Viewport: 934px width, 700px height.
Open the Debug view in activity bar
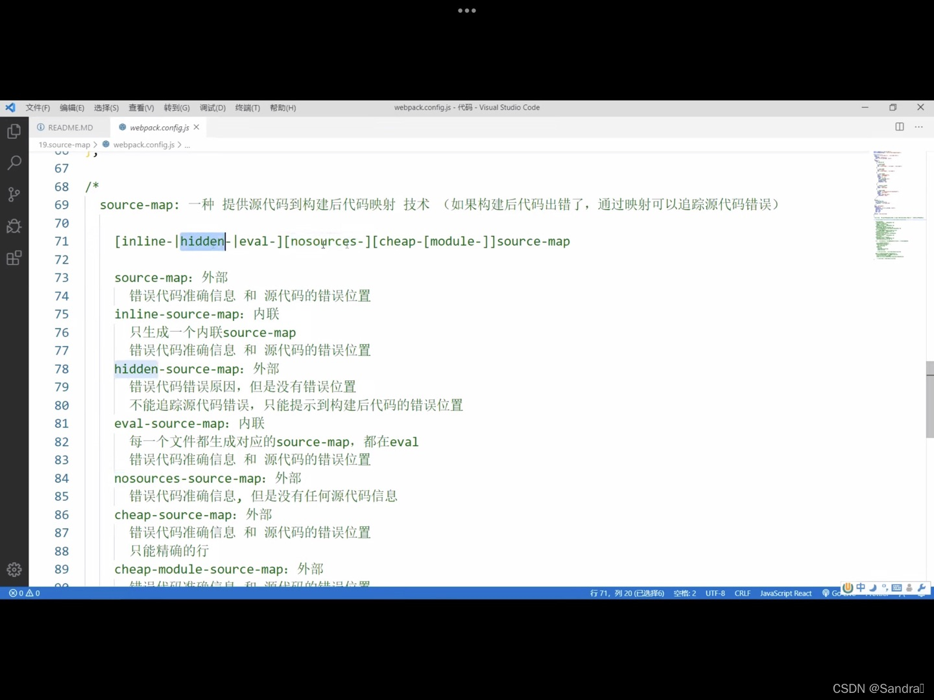[x=14, y=226]
